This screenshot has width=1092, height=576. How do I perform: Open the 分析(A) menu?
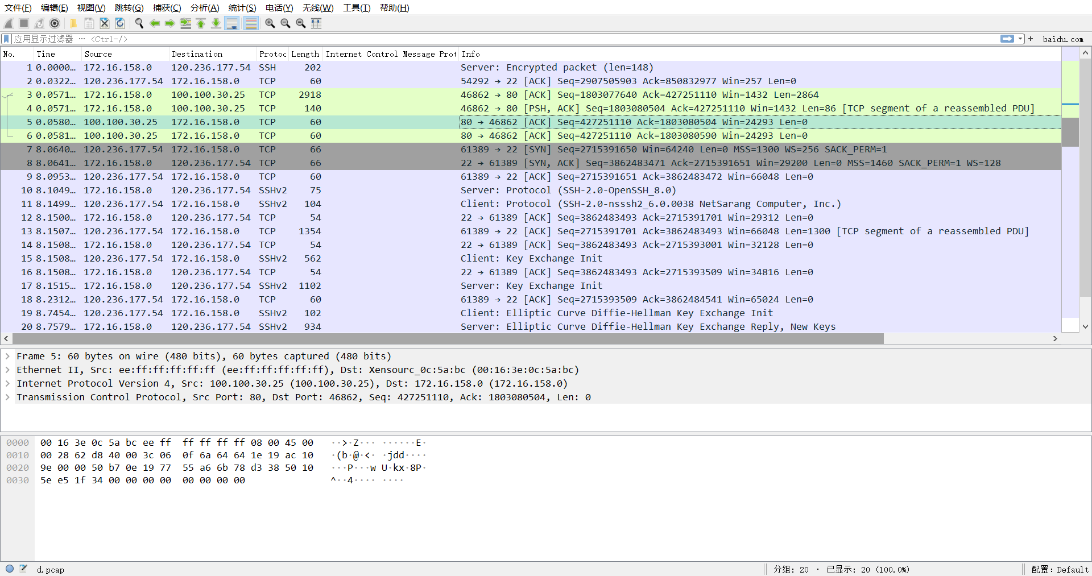click(205, 8)
